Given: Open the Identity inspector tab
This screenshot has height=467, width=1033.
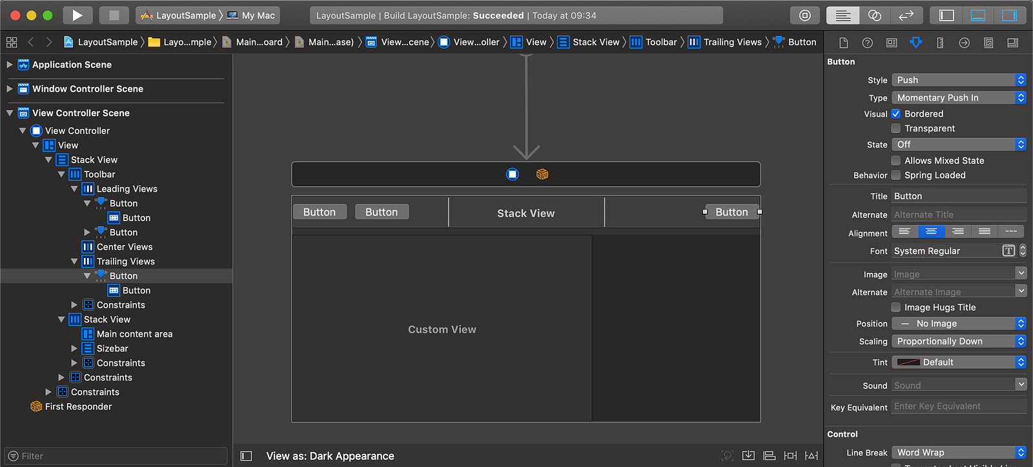Looking at the screenshot, I should coord(892,43).
